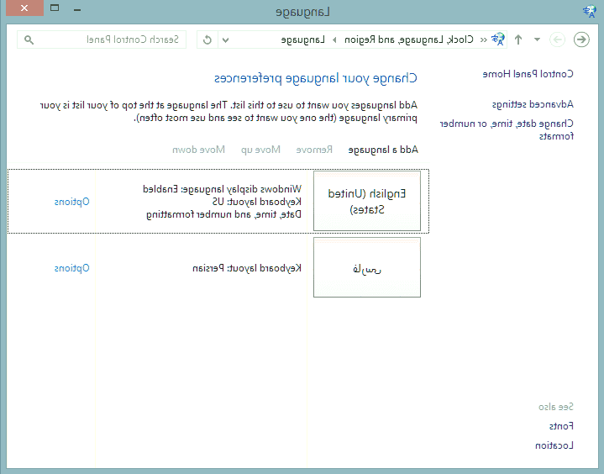Click 'Keyboard layout: US' text
Image resolution: width=604 pixels, height=474 pixels.
tap(257, 202)
